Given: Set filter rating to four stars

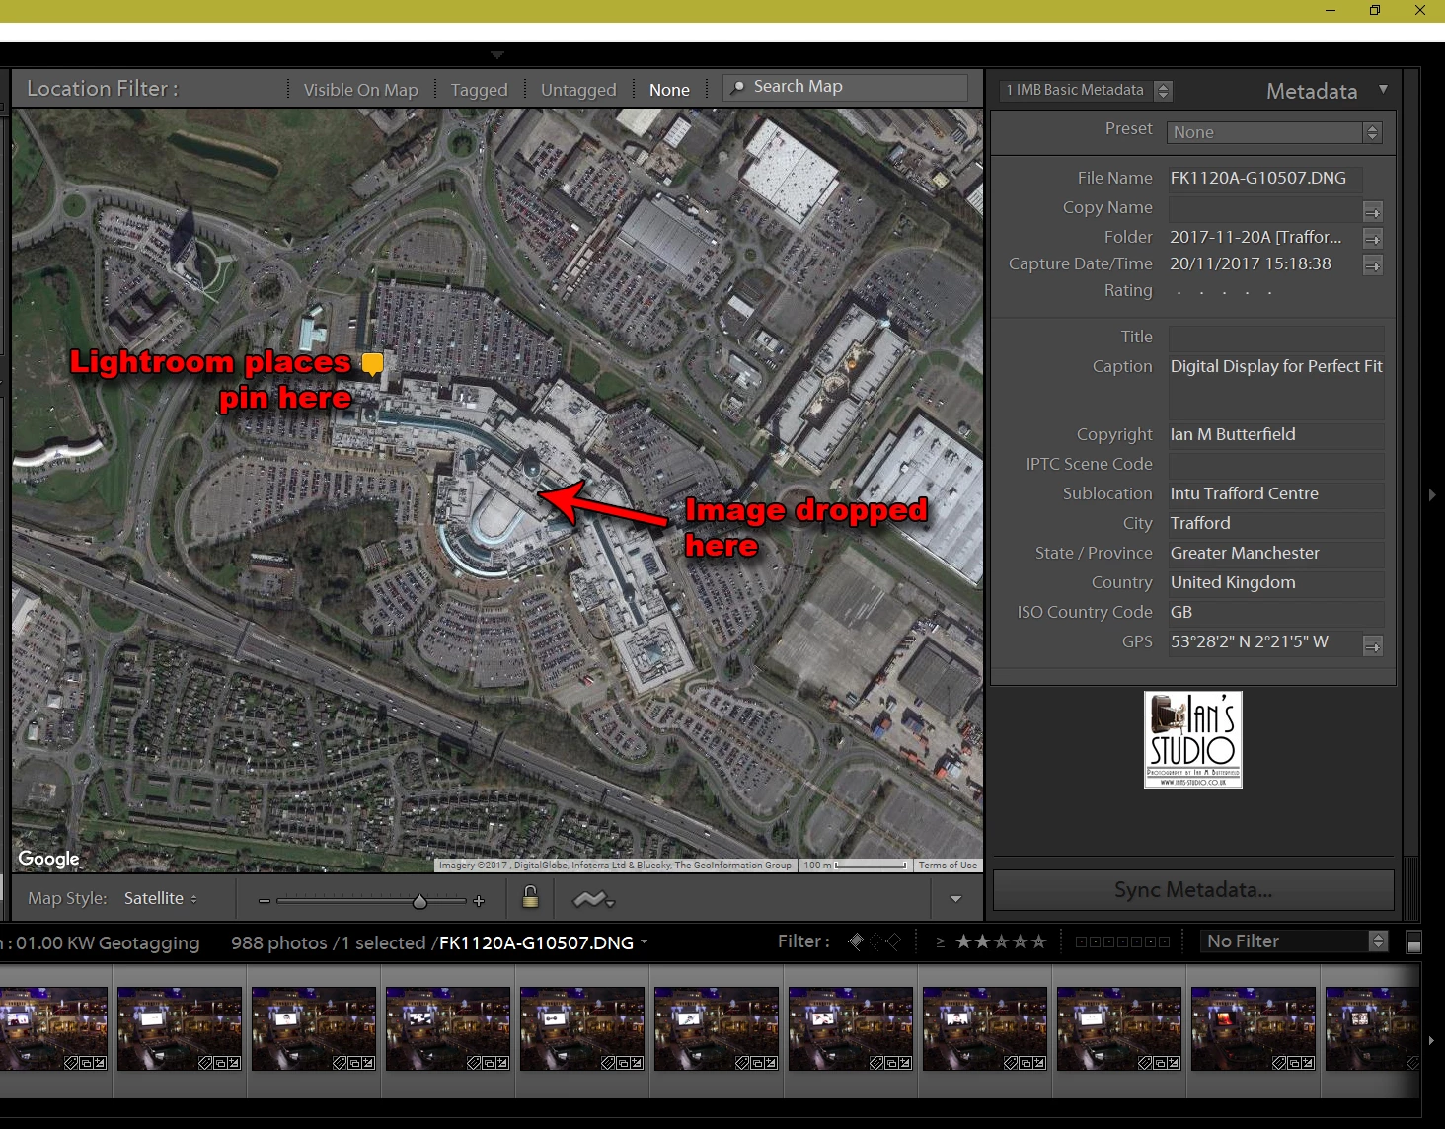Looking at the screenshot, I should [1020, 941].
